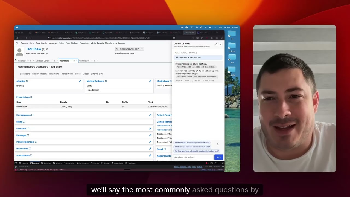Click the browser reload page button
This screenshot has height=197, width=350.
coord(30,38)
